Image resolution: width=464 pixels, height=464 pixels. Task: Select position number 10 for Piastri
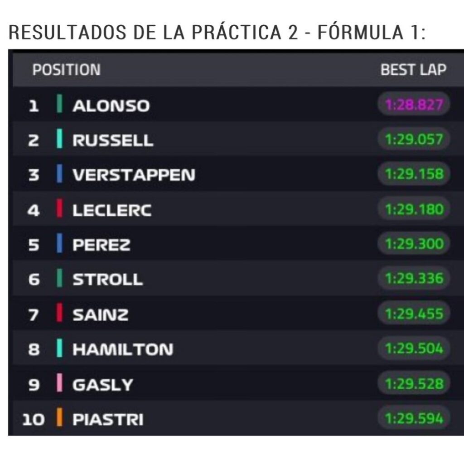(34, 419)
